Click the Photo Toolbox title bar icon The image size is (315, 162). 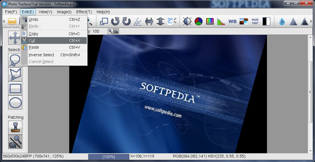coord(5,4)
